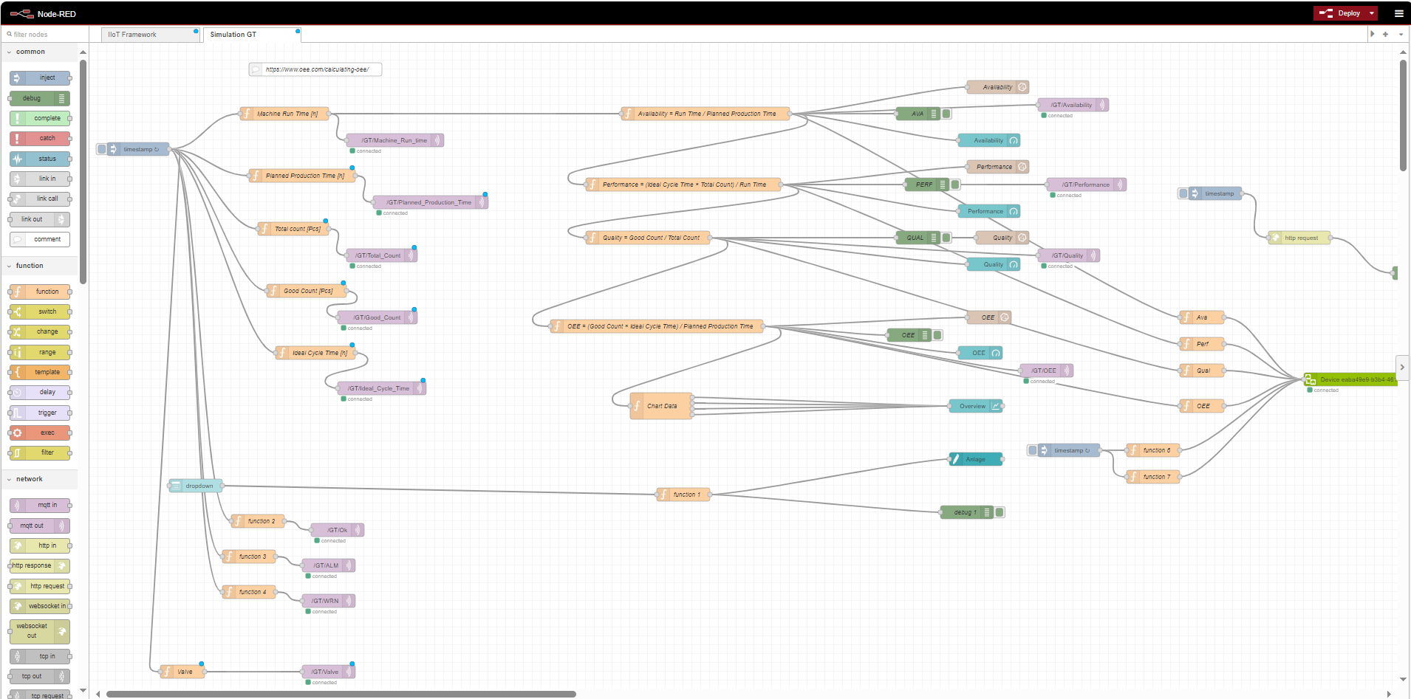Image resolution: width=1411 pixels, height=699 pixels.
Task: Toggle the AVA debug node output
Action: (x=946, y=114)
